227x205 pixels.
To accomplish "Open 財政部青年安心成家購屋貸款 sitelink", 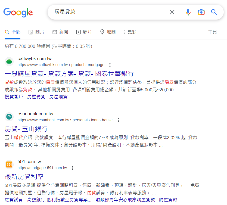I will point(125,200).
